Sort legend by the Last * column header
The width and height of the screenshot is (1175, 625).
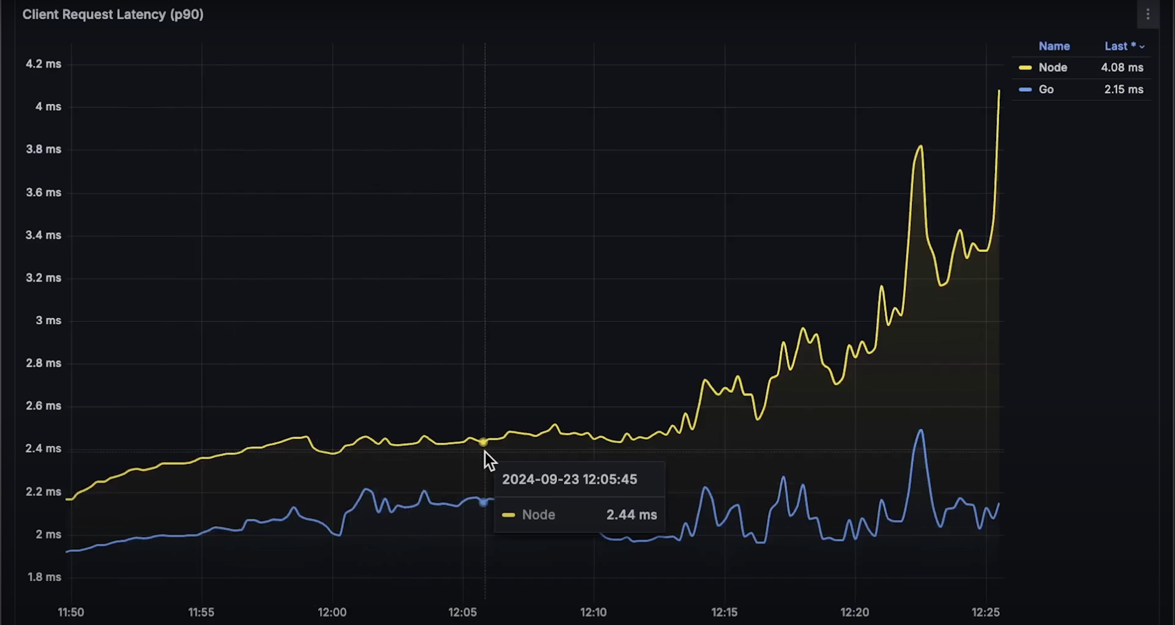click(x=1119, y=46)
